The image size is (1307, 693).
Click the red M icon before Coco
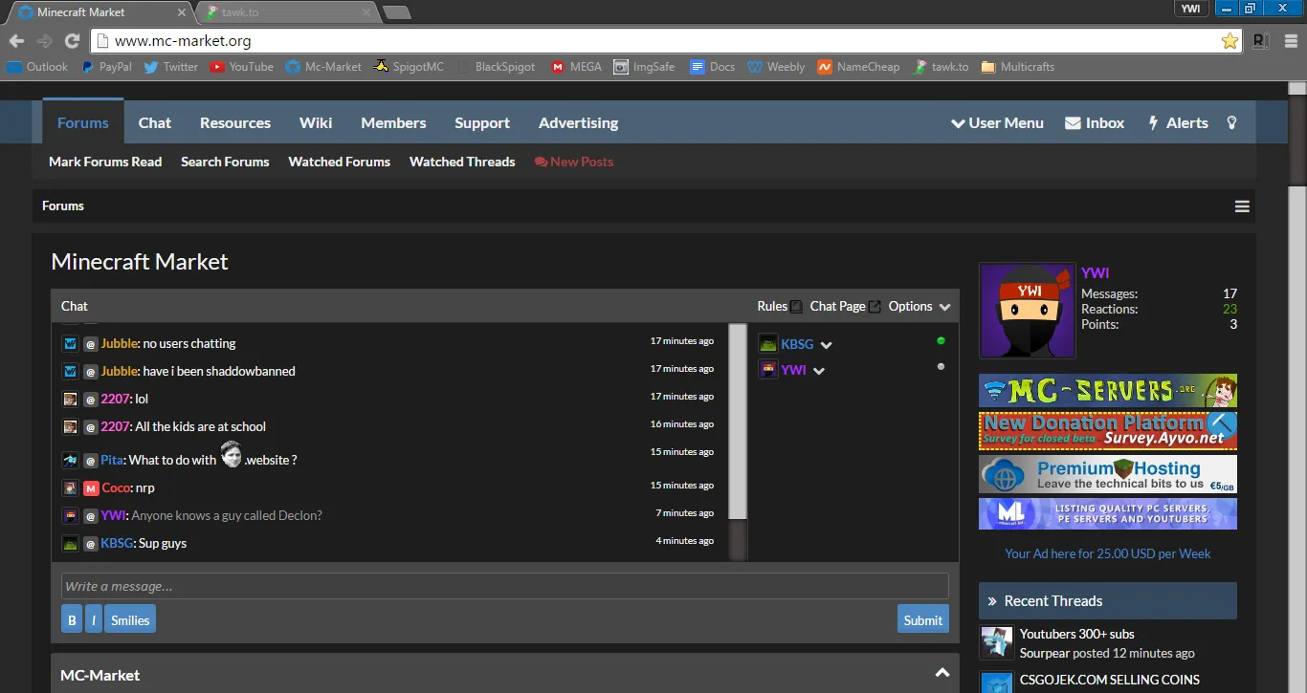click(x=91, y=488)
